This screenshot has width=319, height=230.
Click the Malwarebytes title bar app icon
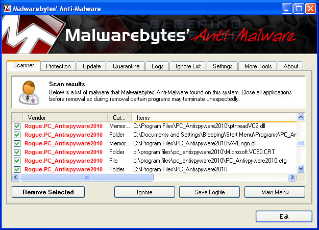coord(7,8)
